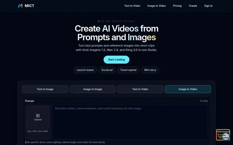
Task: Click the Start creating button
Action: [x=116, y=60]
